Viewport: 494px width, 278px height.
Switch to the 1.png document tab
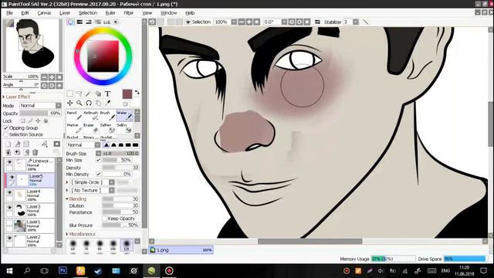pos(181,250)
